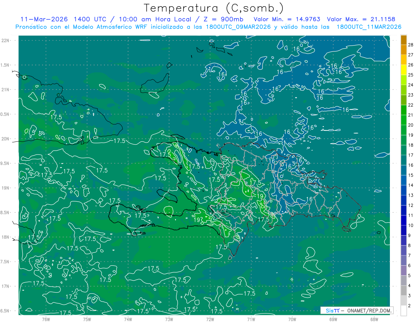Click the "Valor Min. = 14.9763" readout
This screenshot has height=324, width=420.
pos(287,19)
